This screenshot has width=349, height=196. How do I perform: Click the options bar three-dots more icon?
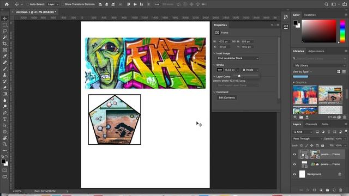(x=157, y=4)
